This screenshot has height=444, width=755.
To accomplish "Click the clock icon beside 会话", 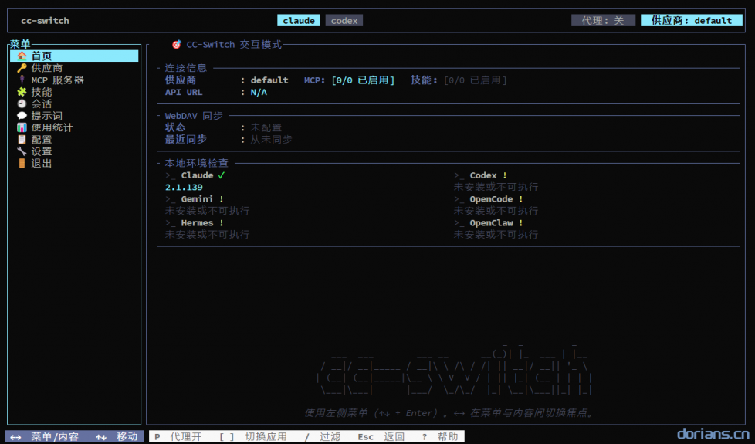I will (x=22, y=103).
